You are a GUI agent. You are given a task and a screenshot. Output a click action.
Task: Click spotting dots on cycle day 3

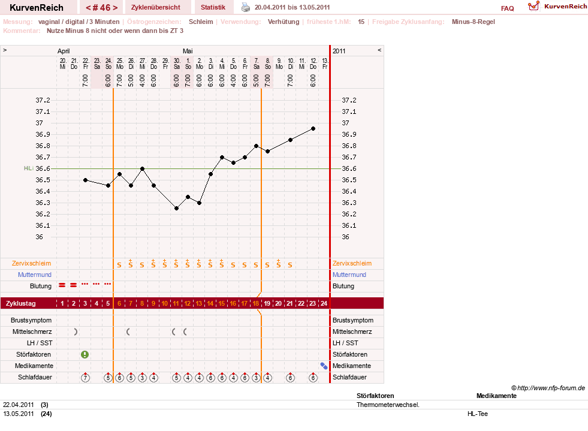(85, 284)
